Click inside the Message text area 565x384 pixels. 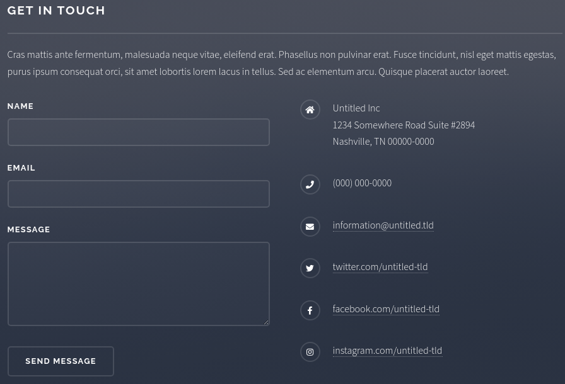coord(139,284)
